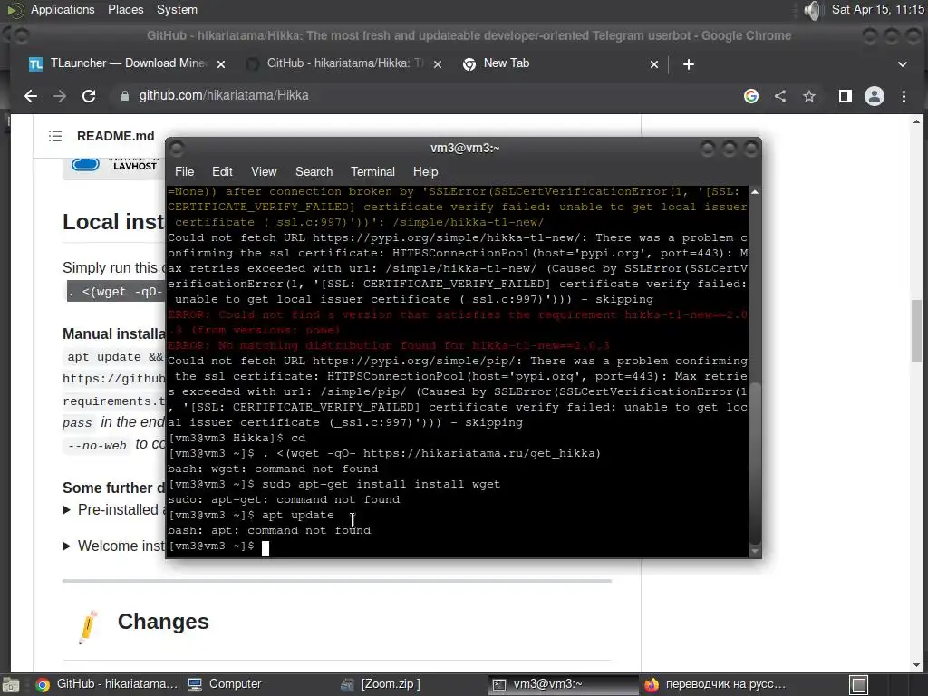Click the terminal scrollbar thumb

point(755,463)
